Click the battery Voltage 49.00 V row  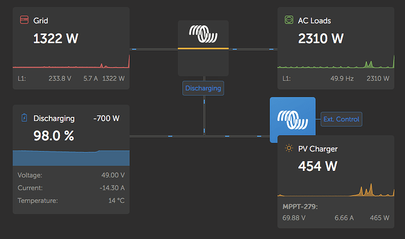coord(71,175)
